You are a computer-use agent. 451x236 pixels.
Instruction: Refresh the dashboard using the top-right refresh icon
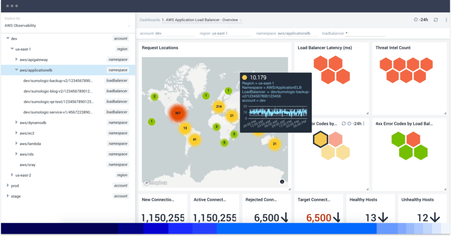pos(436,20)
